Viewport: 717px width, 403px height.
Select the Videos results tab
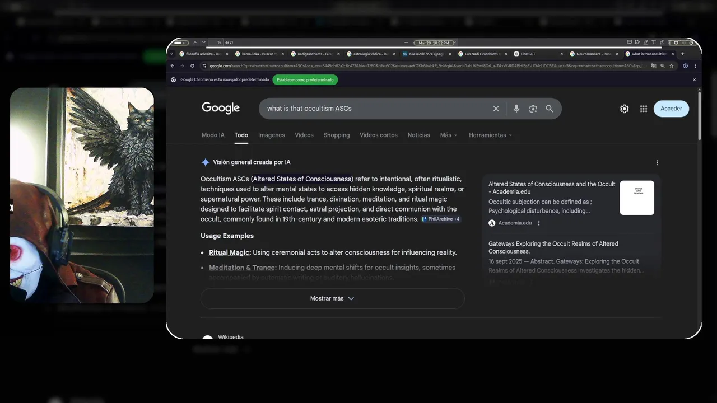[x=304, y=135]
